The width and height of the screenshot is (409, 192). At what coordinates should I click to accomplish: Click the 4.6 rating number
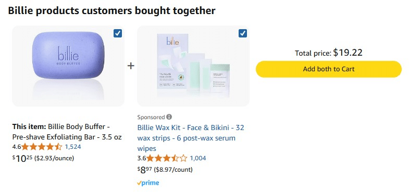[x=17, y=147]
